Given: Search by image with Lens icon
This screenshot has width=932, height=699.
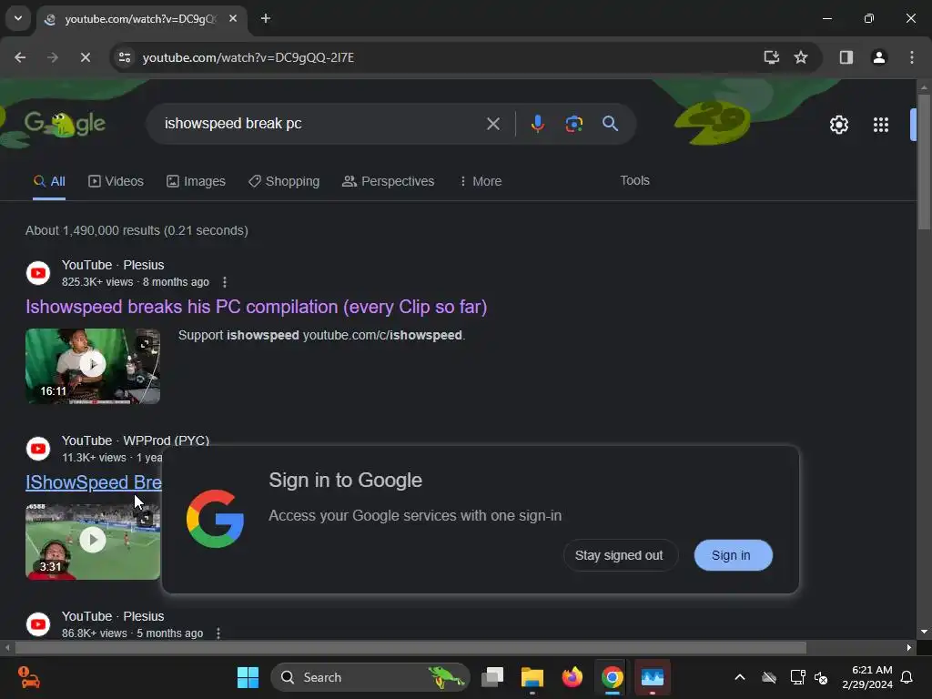Looking at the screenshot, I should point(573,124).
